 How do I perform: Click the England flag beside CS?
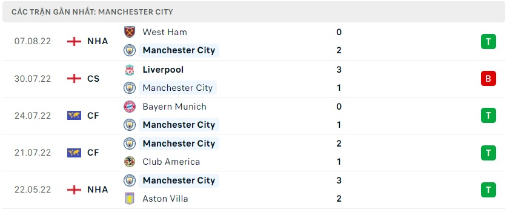coord(74,79)
